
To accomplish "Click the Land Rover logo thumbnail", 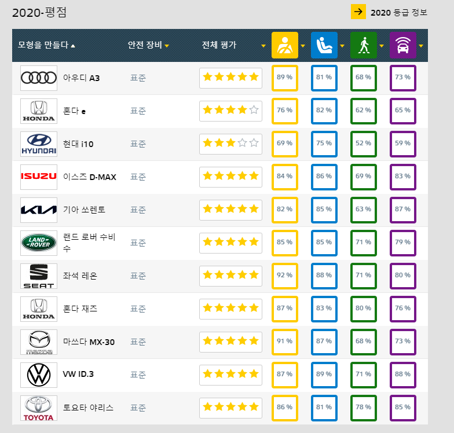I will (x=39, y=243).
